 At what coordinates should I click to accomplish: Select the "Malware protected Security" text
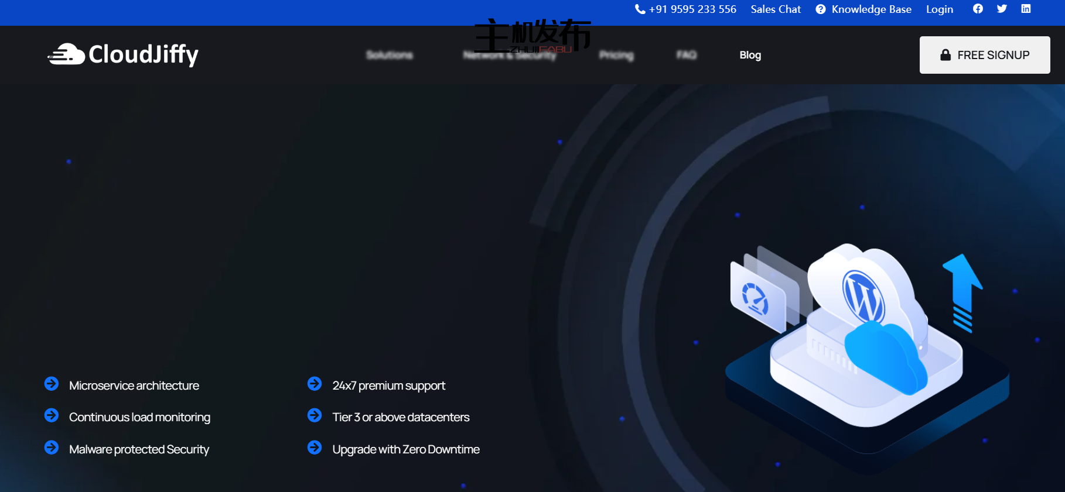(x=139, y=449)
